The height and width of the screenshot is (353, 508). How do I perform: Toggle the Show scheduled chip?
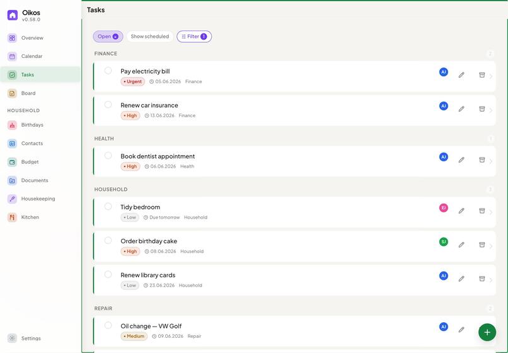[149, 37]
